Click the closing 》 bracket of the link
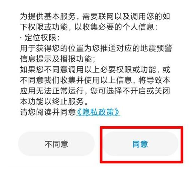This screenshot has height=169, width=192. pyautogui.click(x=117, y=112)
